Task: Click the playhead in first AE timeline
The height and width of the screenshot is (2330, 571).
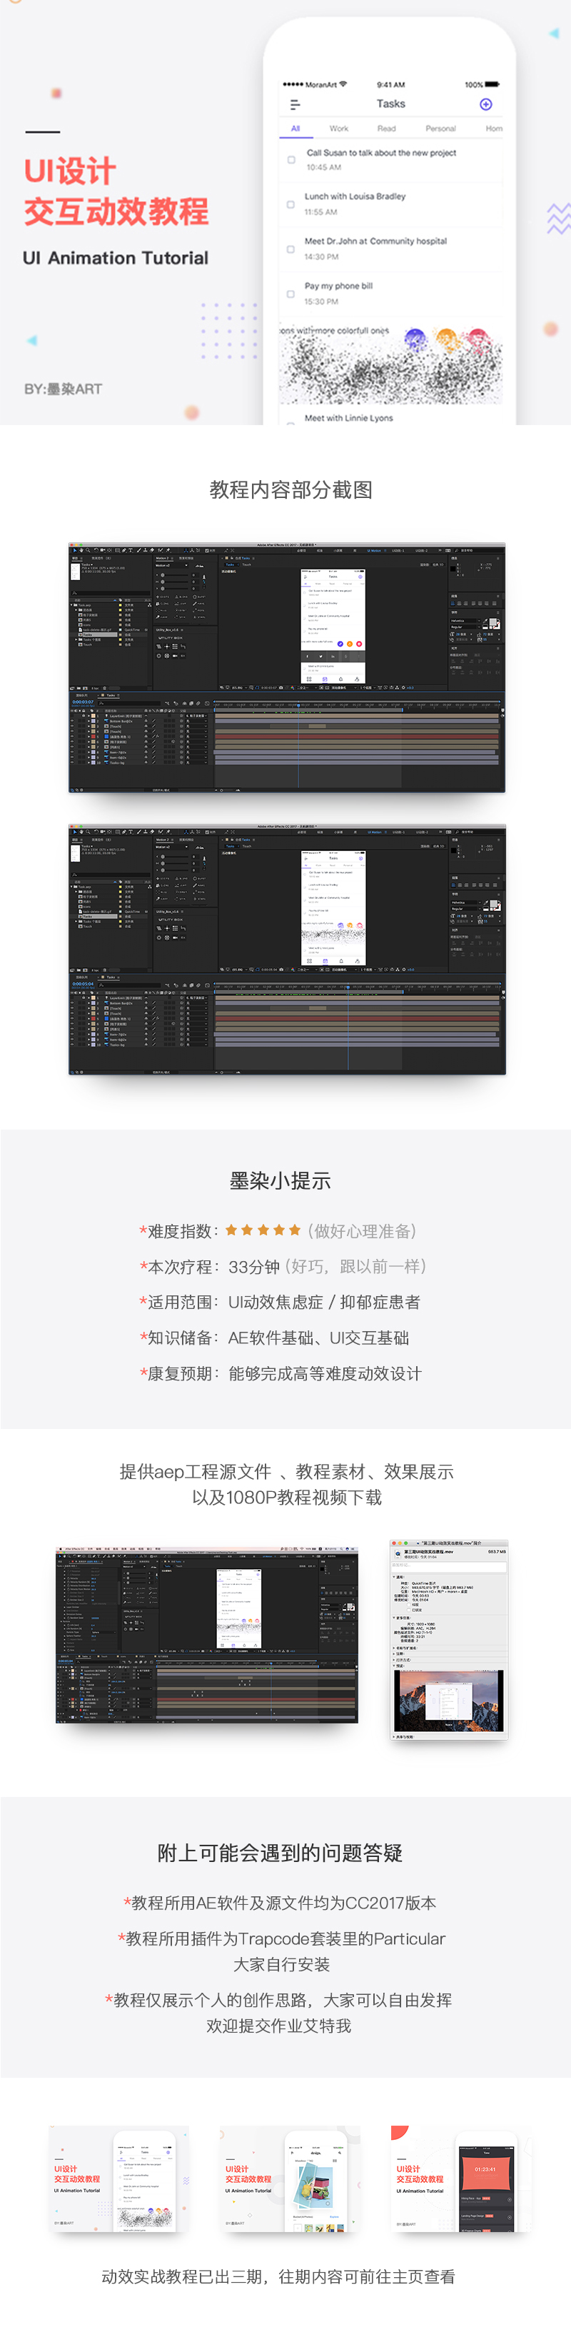Action: click(x=299, y=705)
